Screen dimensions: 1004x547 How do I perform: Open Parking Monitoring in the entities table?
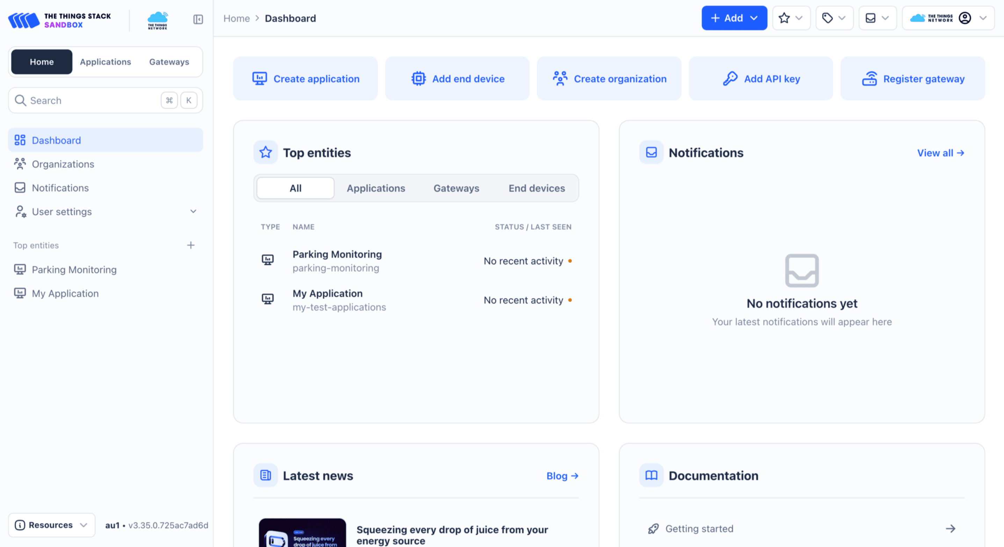(x=337, y=254)
